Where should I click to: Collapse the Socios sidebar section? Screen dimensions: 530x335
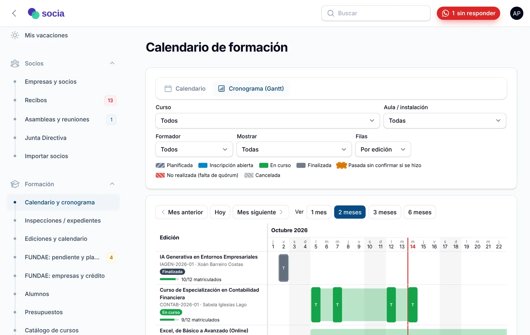112,63
